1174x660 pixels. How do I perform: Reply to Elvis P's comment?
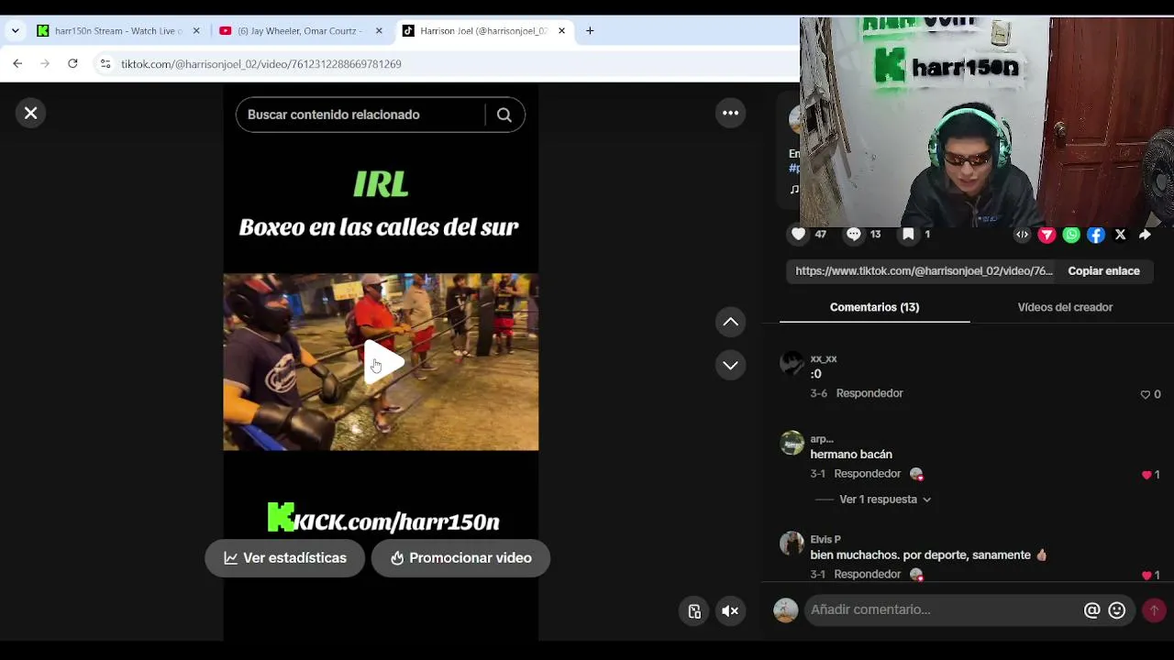click(x=868, y=575)
